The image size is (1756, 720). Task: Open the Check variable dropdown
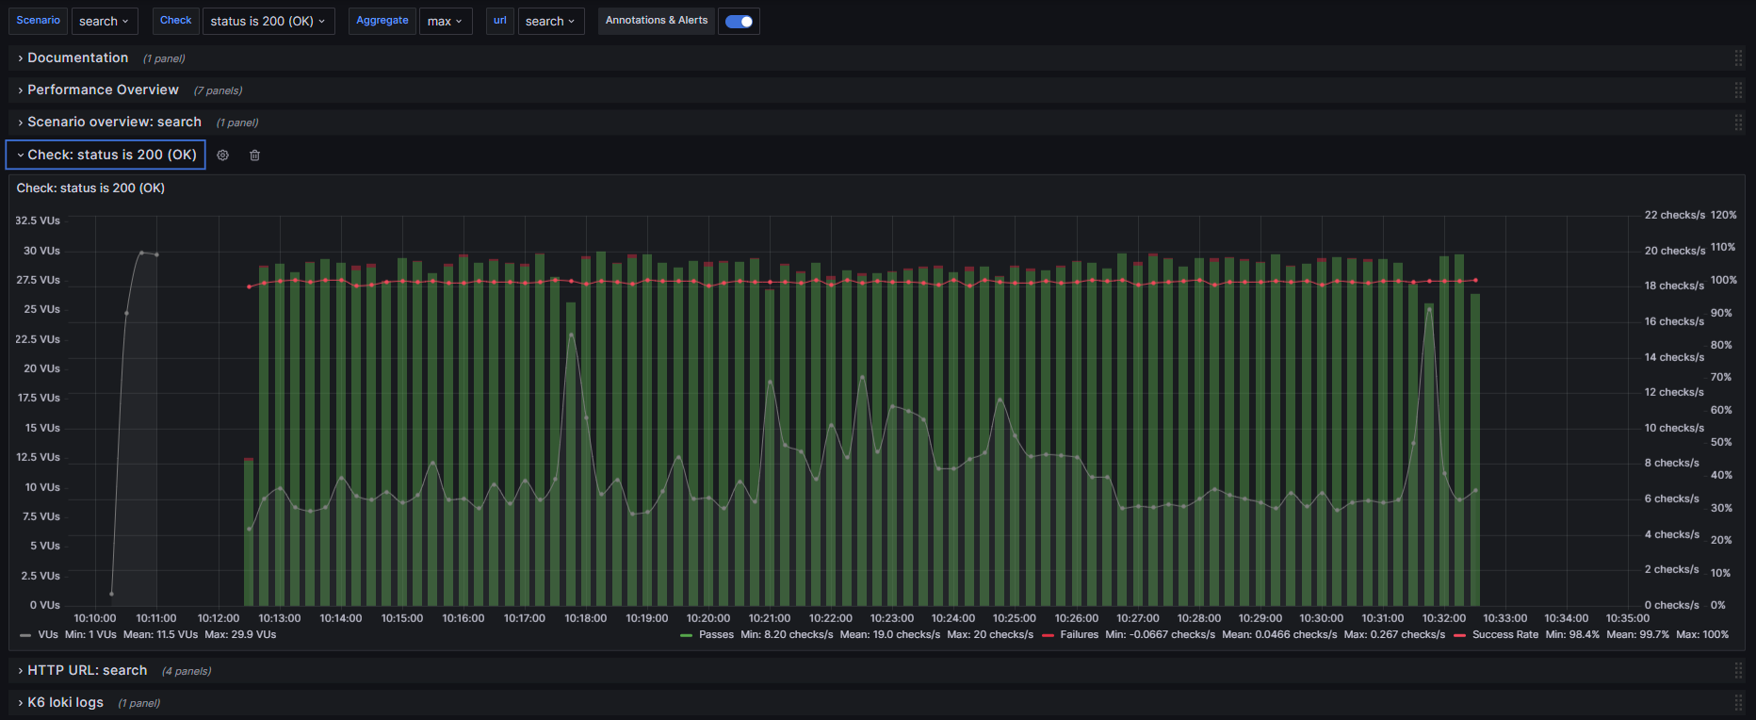[268, 22]
